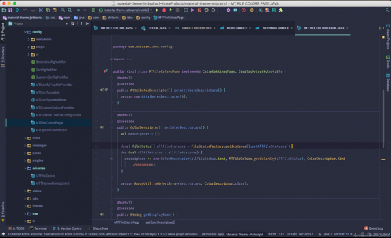Image resolution: width=391 pixels, height=238 pixels.
Task: Click the Synchronize refresh icon
Action: coord(17,10)
